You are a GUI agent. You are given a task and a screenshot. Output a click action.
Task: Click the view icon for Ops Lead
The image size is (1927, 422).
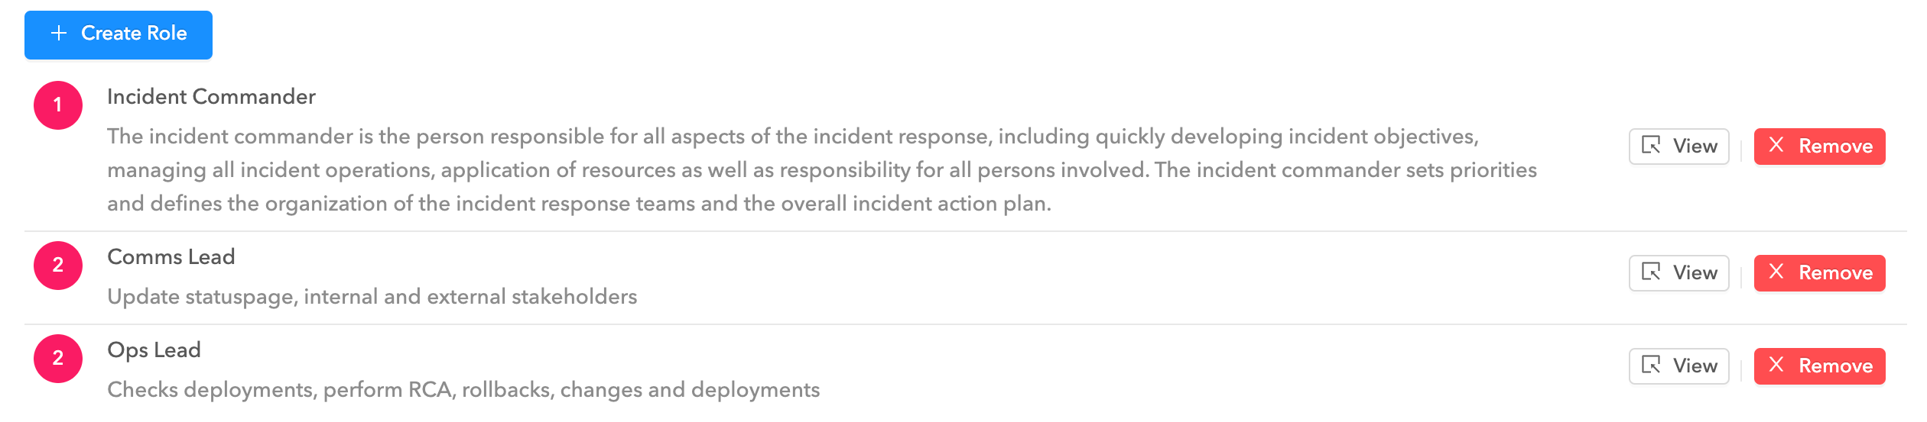[1651, 366]
